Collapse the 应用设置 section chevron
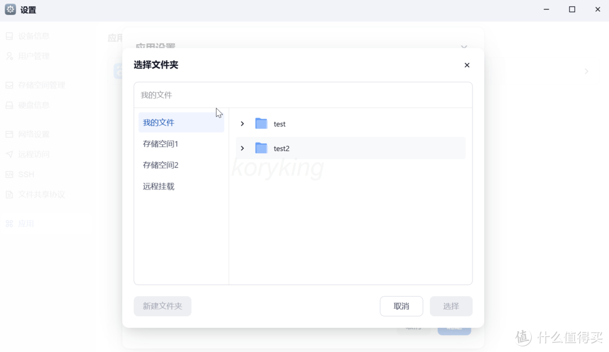609x352 pixels. coord(464,47)
